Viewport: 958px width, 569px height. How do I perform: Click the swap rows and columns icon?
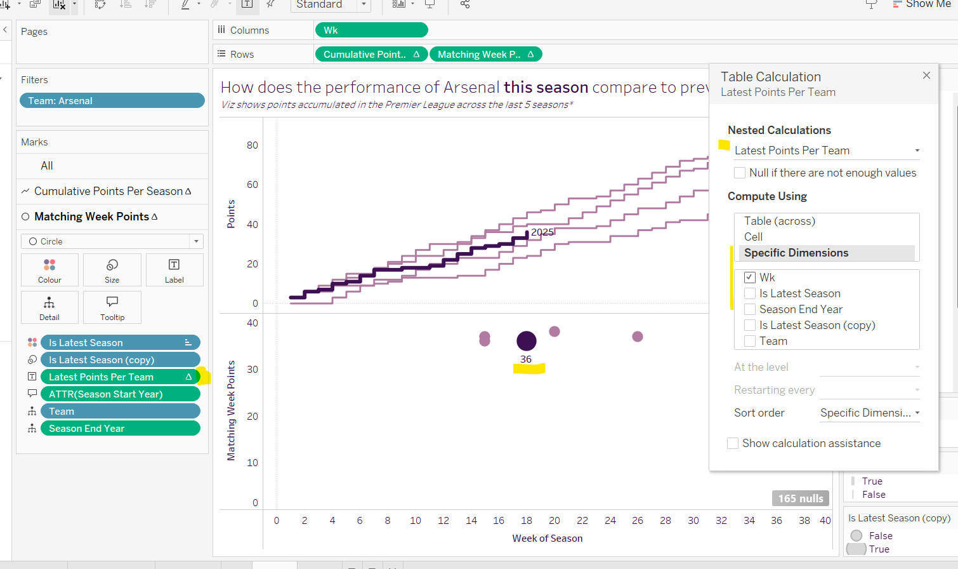pos(100,4)
